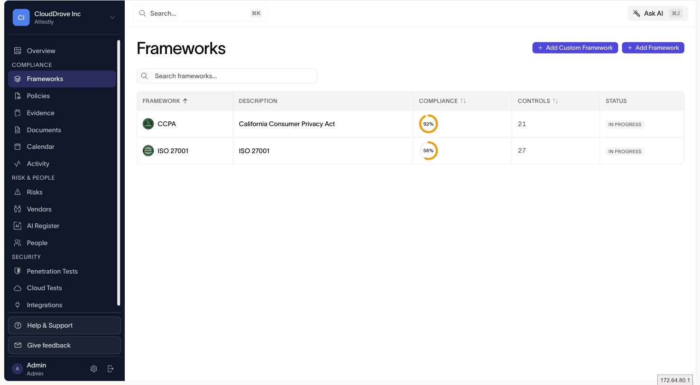
Task: Open the Evidence menu item
Action: click(62, 113)
